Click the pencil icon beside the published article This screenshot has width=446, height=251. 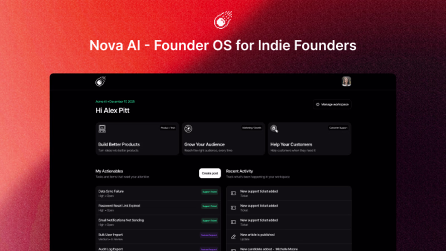pyautogui.click(x=234, y=237)
